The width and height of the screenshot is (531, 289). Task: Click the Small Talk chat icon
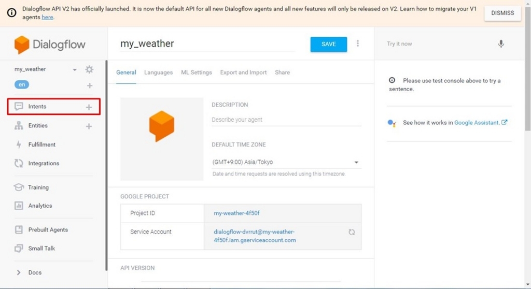coord(19,249)
